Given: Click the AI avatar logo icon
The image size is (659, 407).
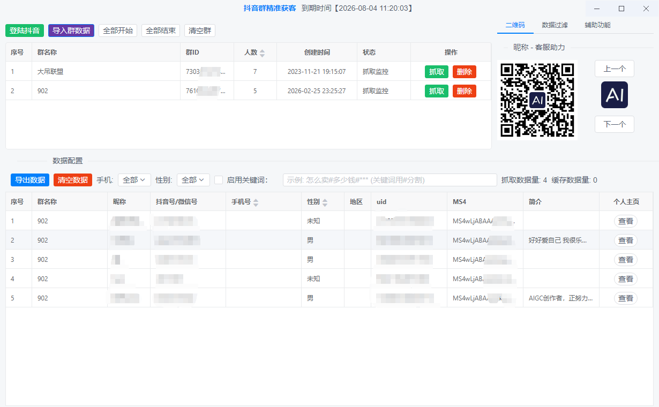Looking at the screenshot, I should 615,95.
